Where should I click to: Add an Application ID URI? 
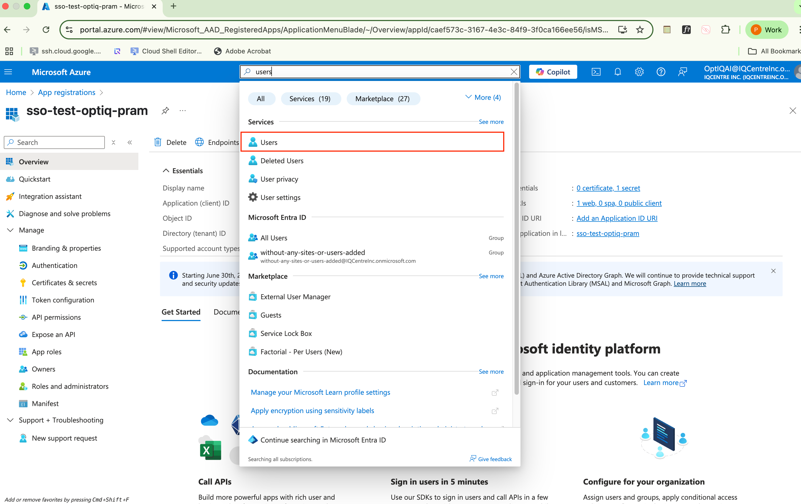click(x=617, y=218)
